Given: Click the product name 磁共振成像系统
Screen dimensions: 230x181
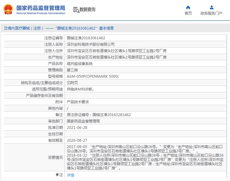Looking at the screenshot, I should (x=80, y=64).
